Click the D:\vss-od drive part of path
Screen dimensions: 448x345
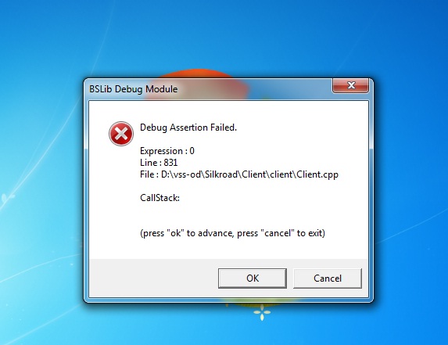[x=181, y=174]
